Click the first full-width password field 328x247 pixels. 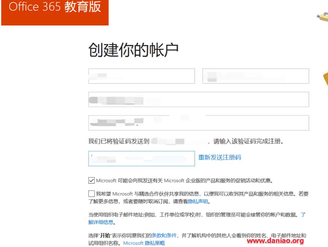(199, 100)
